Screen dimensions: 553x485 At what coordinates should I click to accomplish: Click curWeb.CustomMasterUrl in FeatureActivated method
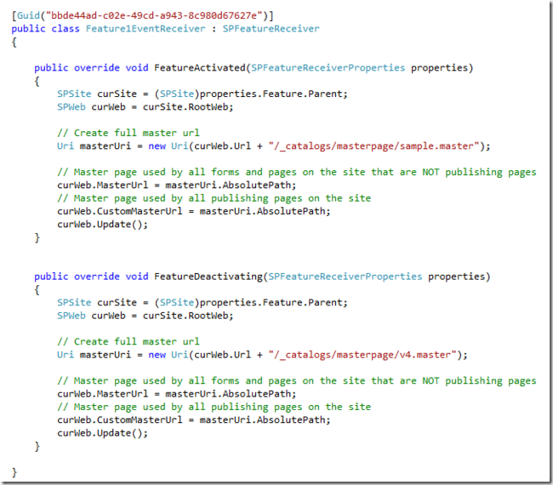(x=120, y=211)
